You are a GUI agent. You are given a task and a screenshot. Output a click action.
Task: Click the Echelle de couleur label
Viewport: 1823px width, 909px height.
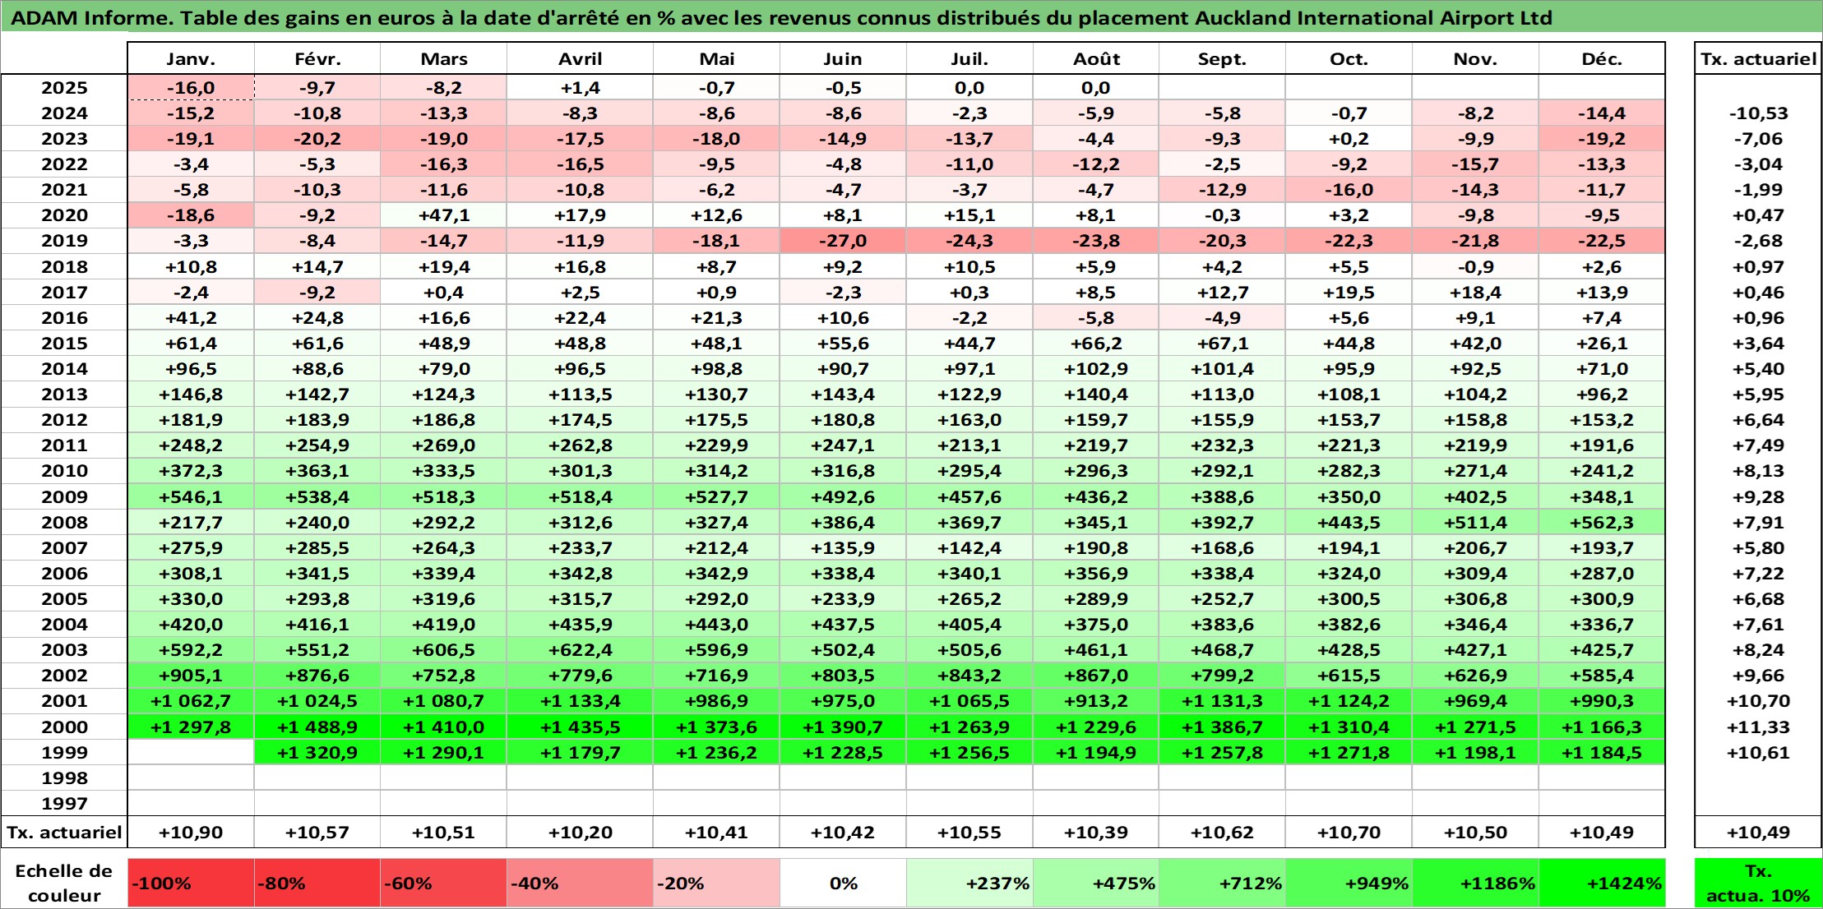64,884
